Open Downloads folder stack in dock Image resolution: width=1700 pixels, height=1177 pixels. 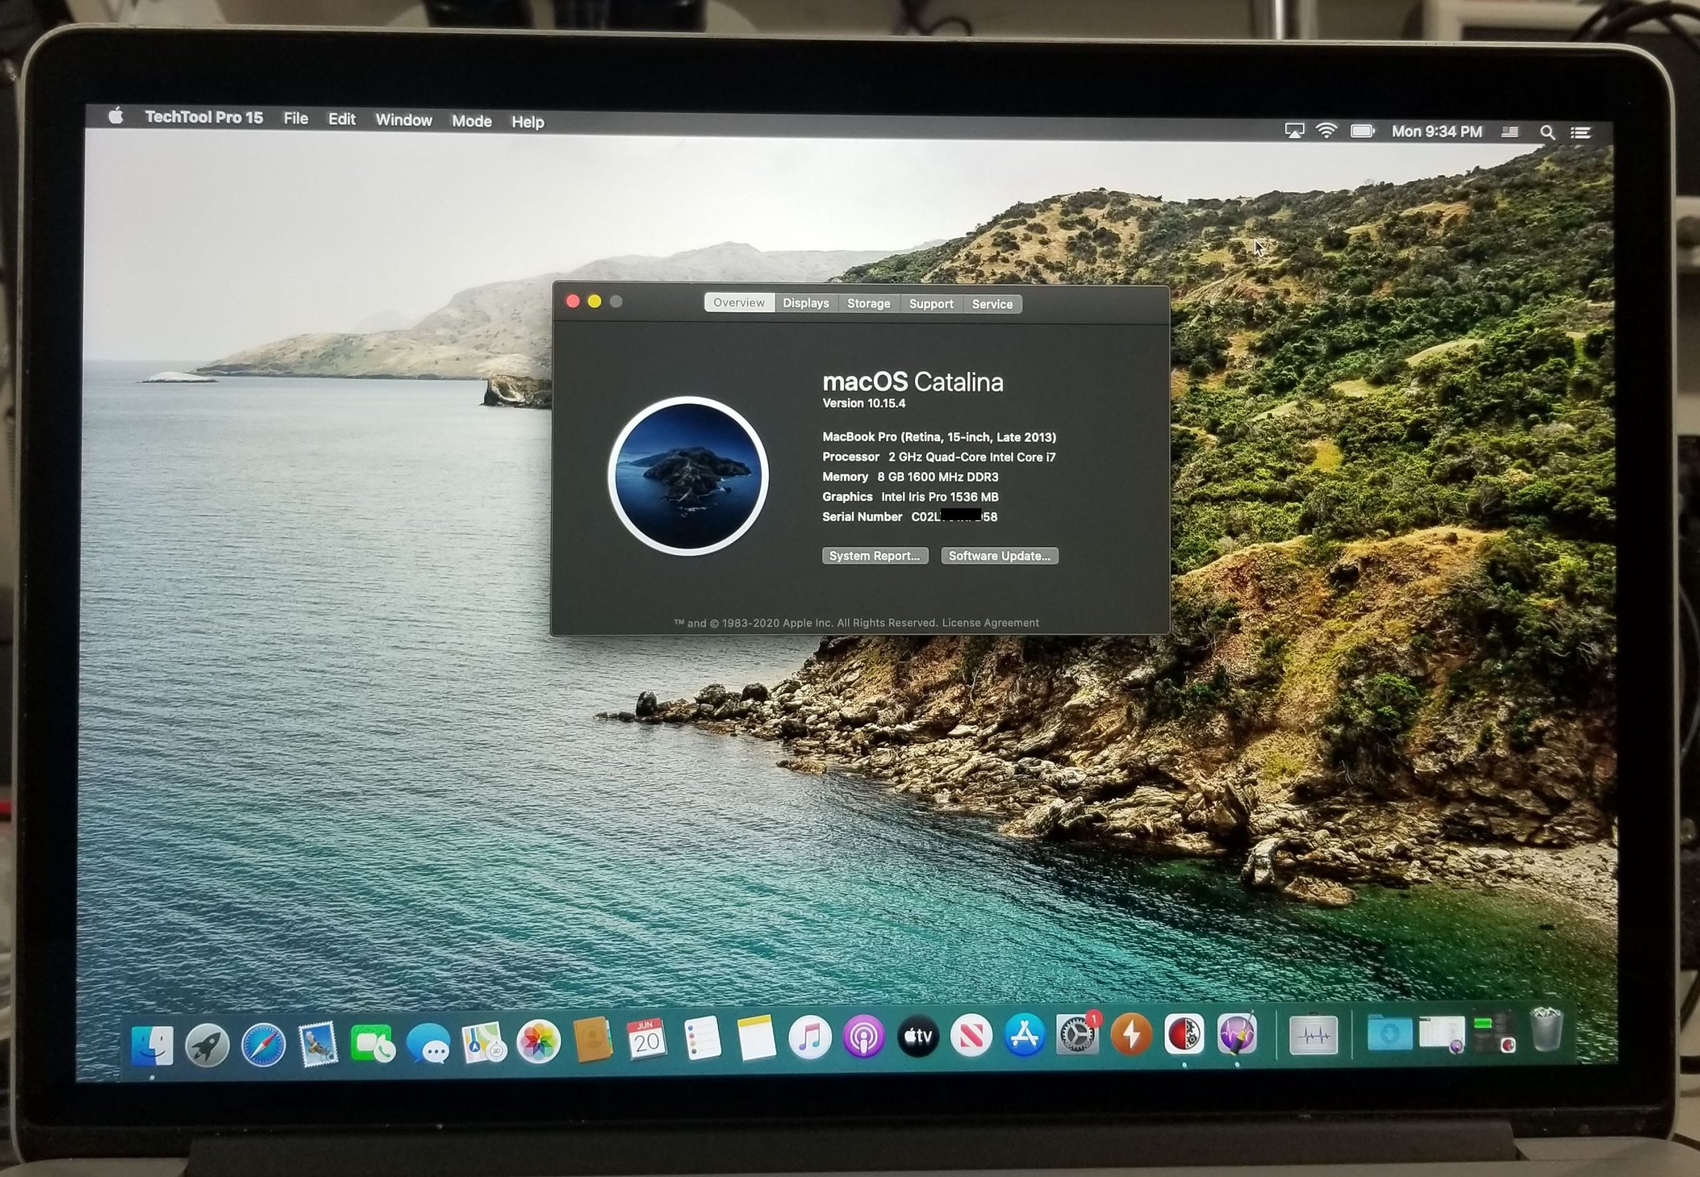click(x=1389, y=1032)
